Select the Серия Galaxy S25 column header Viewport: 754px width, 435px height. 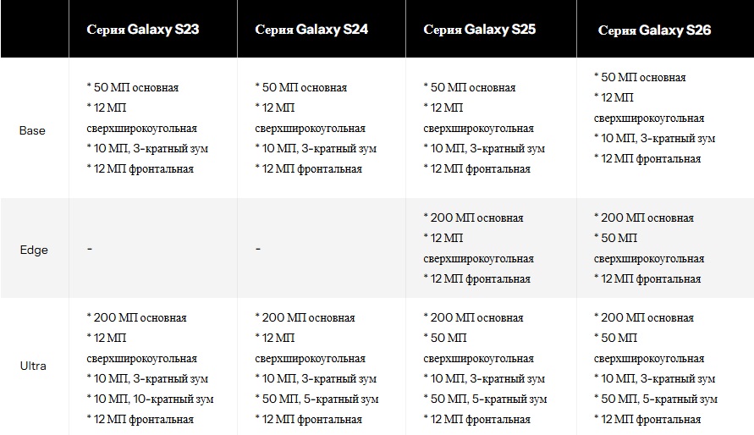[480, 30]
